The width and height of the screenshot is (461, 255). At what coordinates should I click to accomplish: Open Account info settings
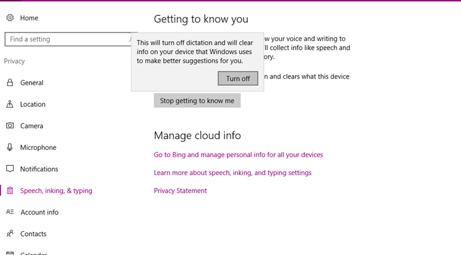39,212
